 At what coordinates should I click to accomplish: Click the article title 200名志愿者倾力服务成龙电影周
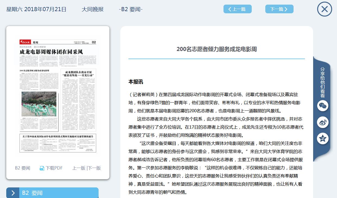point(217,49)
